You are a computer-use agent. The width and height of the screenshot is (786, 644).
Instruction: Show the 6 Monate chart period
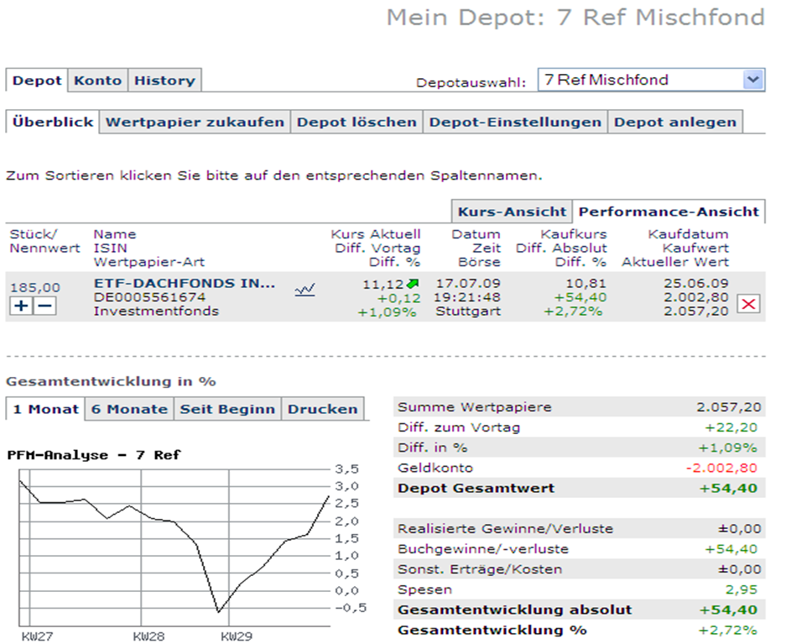[x=129, y=409]
